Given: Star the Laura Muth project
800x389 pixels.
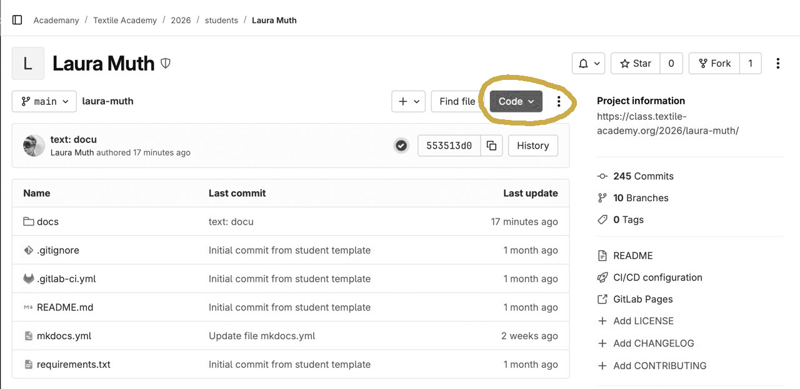Looking at the screenshot, I should (636, 63).
